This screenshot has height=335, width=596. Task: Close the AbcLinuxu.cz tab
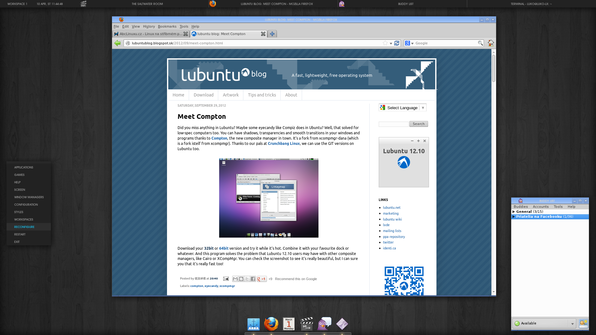186,34
